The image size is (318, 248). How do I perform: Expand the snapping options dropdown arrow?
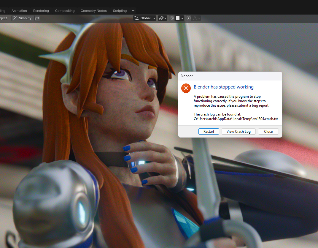pos(182,18)
